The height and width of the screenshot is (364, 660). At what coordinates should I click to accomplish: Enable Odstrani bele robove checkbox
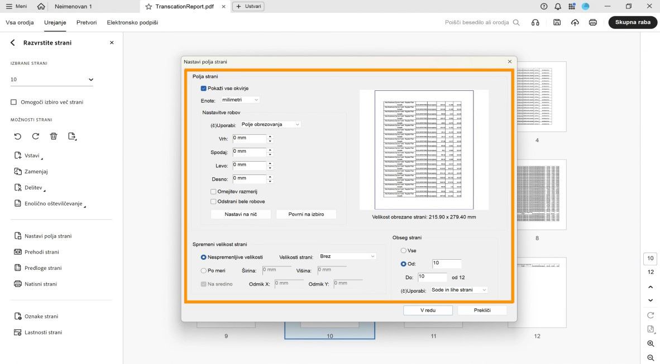click(213, 201)
